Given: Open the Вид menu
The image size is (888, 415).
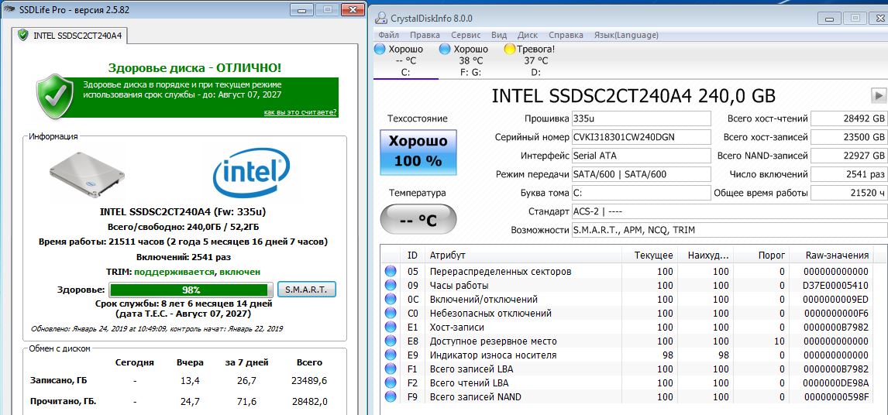Looking at the screenshot, I should point(499,35).
